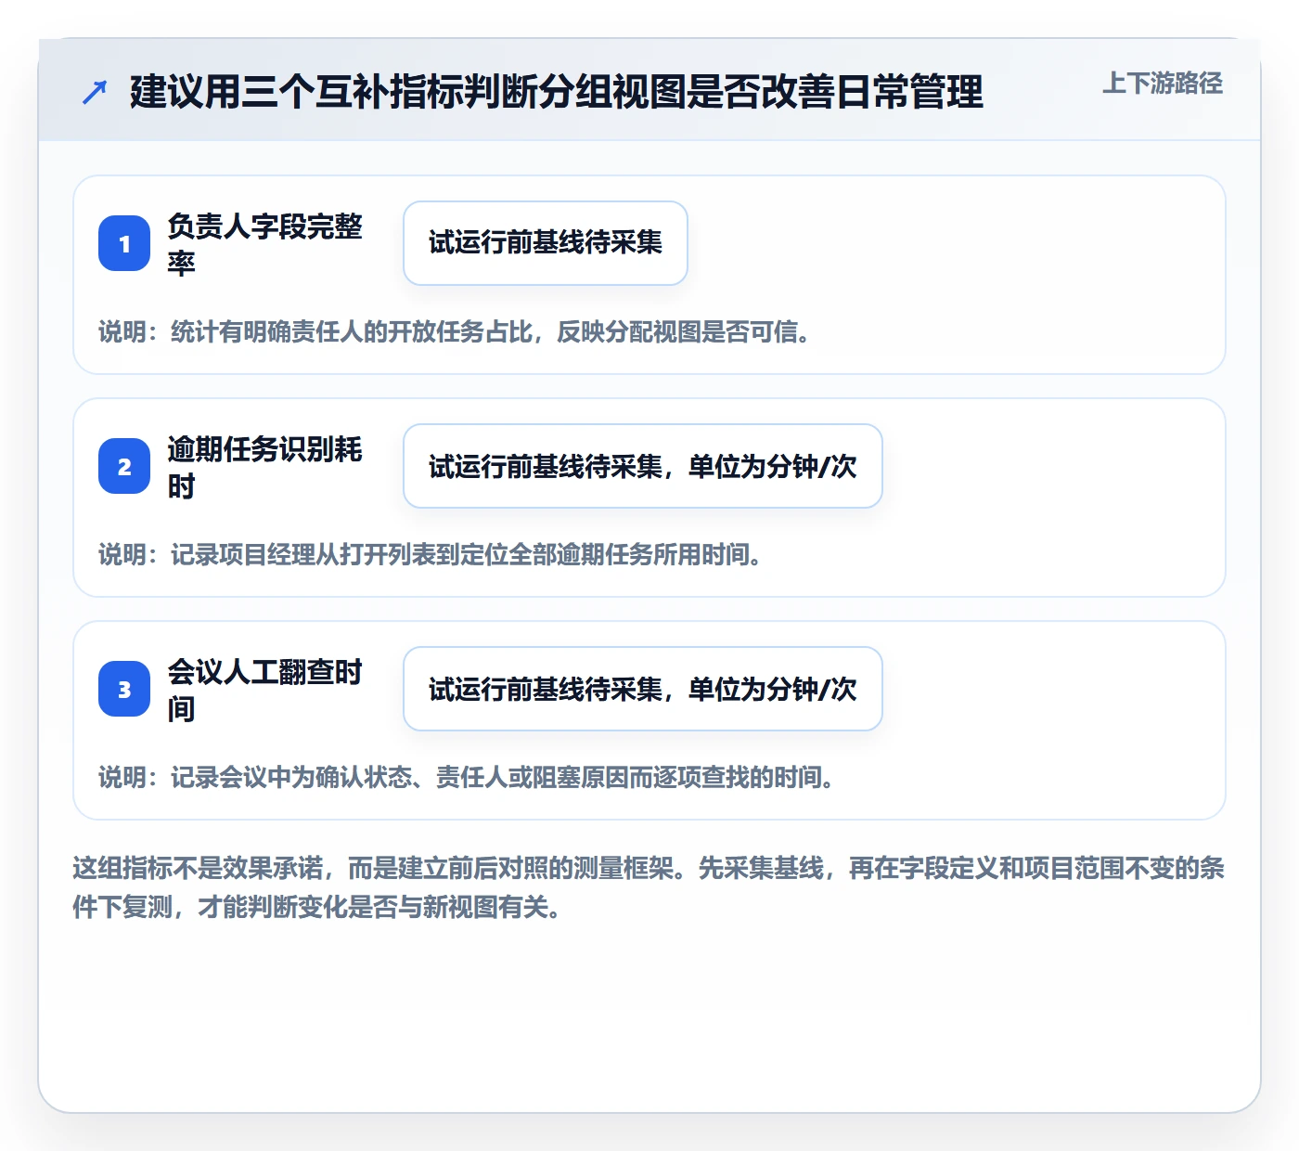Image resolution: width=1299 pixels, height=1151 pixels.
Task: Click the 试运行前基线待采集 pill in card 1
Action: click(x=546, y=243)
